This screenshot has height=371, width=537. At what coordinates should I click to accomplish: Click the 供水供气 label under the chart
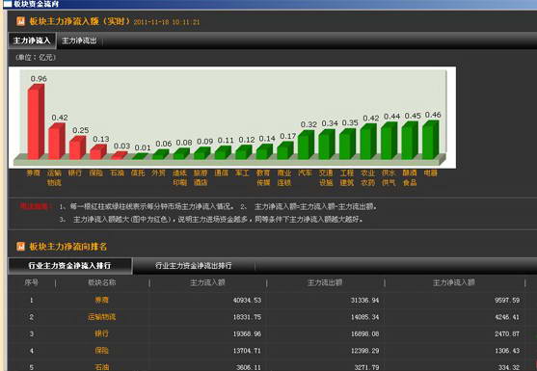tap(389, 177)
